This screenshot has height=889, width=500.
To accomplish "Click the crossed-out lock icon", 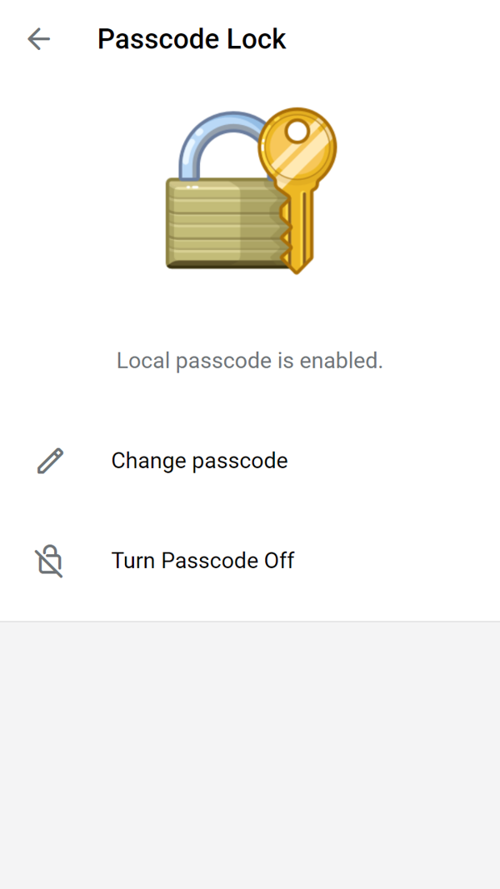I will 49,561.
